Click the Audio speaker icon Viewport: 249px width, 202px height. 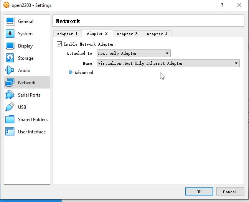(x=10, y=70)
